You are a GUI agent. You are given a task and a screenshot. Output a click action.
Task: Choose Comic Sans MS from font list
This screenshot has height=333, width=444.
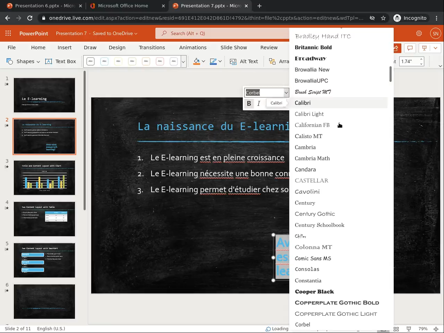313,258
